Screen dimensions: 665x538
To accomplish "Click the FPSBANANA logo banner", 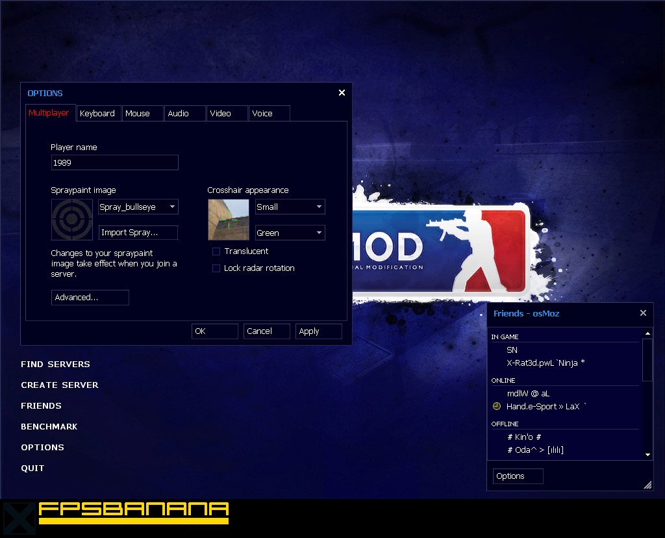I will pyautogui.click(x=133, y=513).
